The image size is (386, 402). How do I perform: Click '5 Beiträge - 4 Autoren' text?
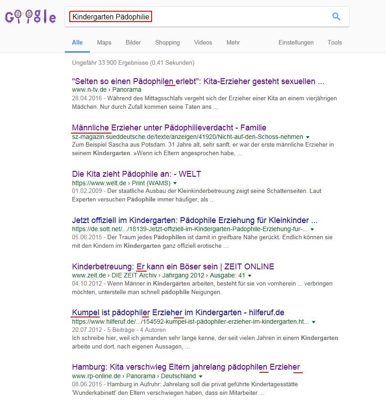point(136,330)
